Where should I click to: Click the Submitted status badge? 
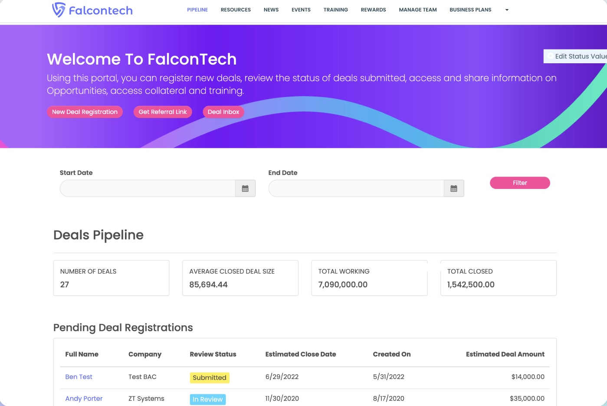point(210,378)
